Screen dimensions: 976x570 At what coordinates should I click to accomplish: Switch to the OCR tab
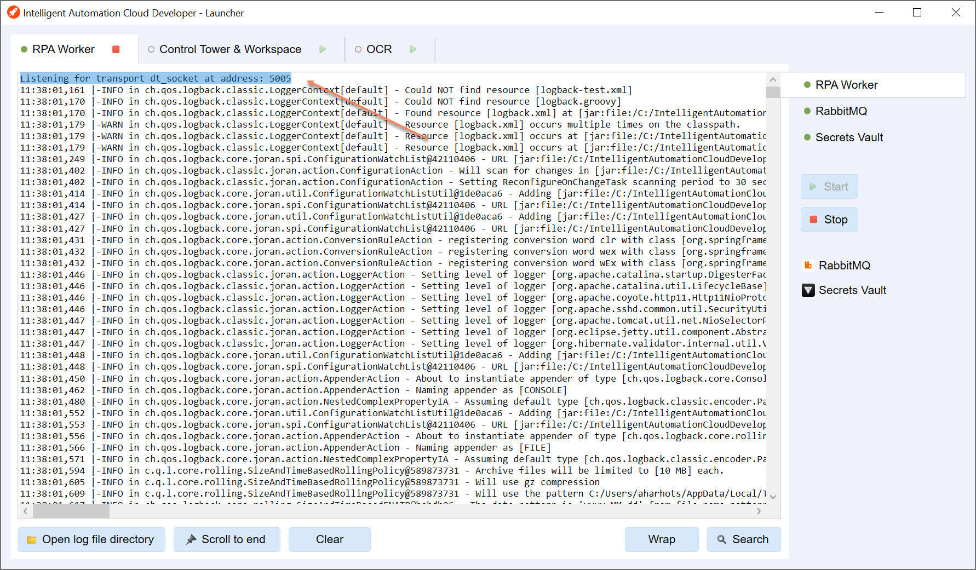[379, 49]
